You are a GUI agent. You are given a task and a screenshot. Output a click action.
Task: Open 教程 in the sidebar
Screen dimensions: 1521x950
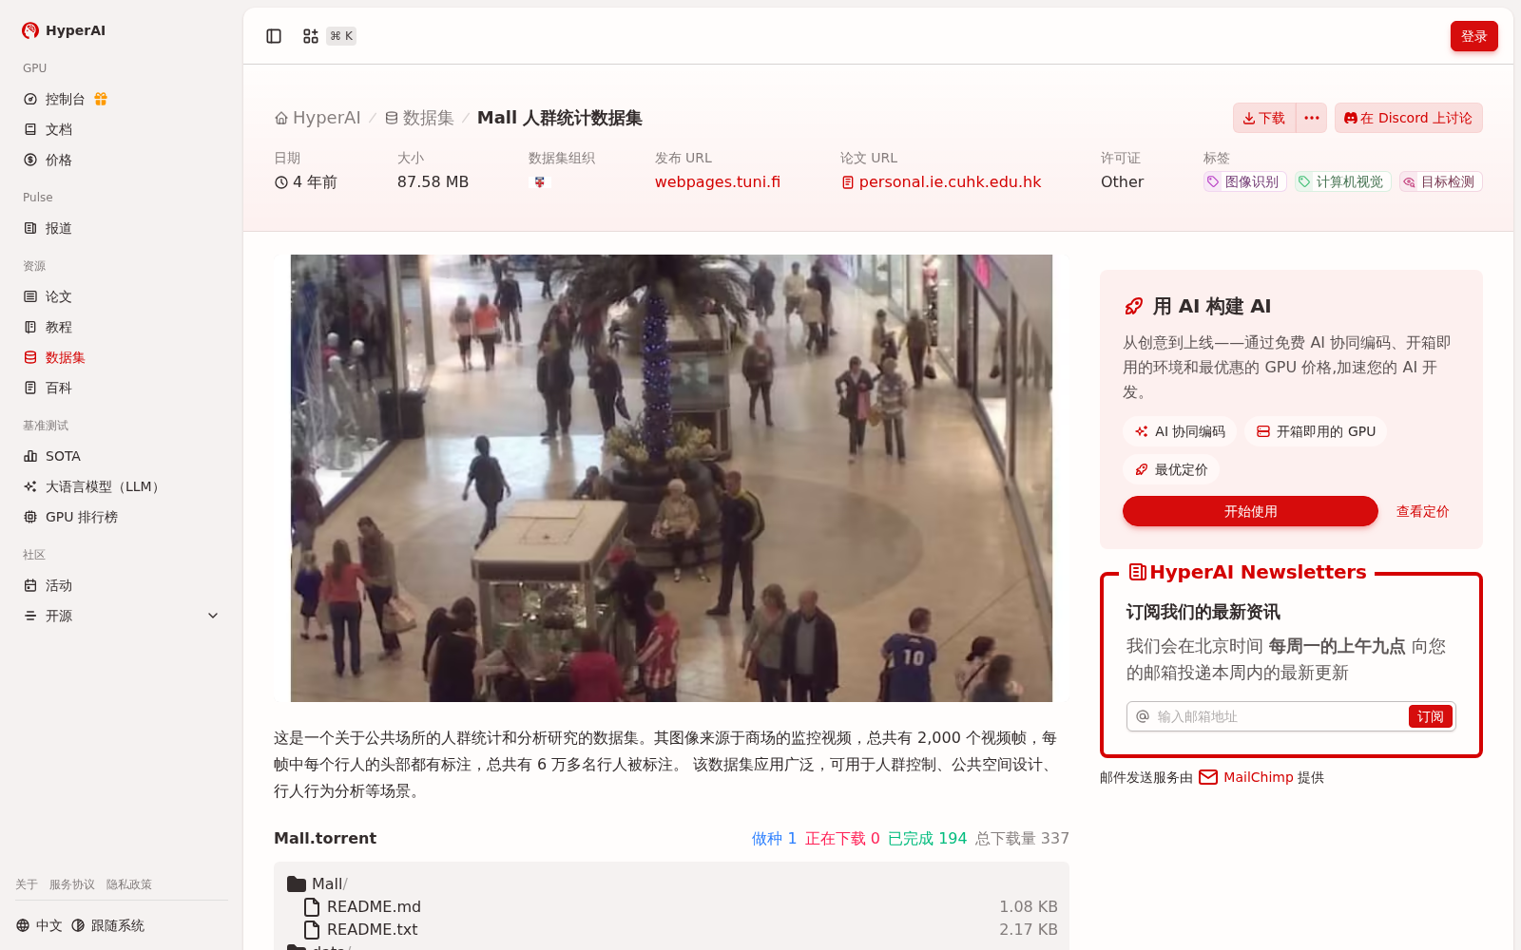pyautogui.click(x=48, y=327)
